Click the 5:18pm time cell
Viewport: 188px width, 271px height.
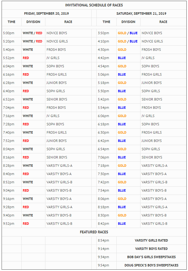(107, 83)
